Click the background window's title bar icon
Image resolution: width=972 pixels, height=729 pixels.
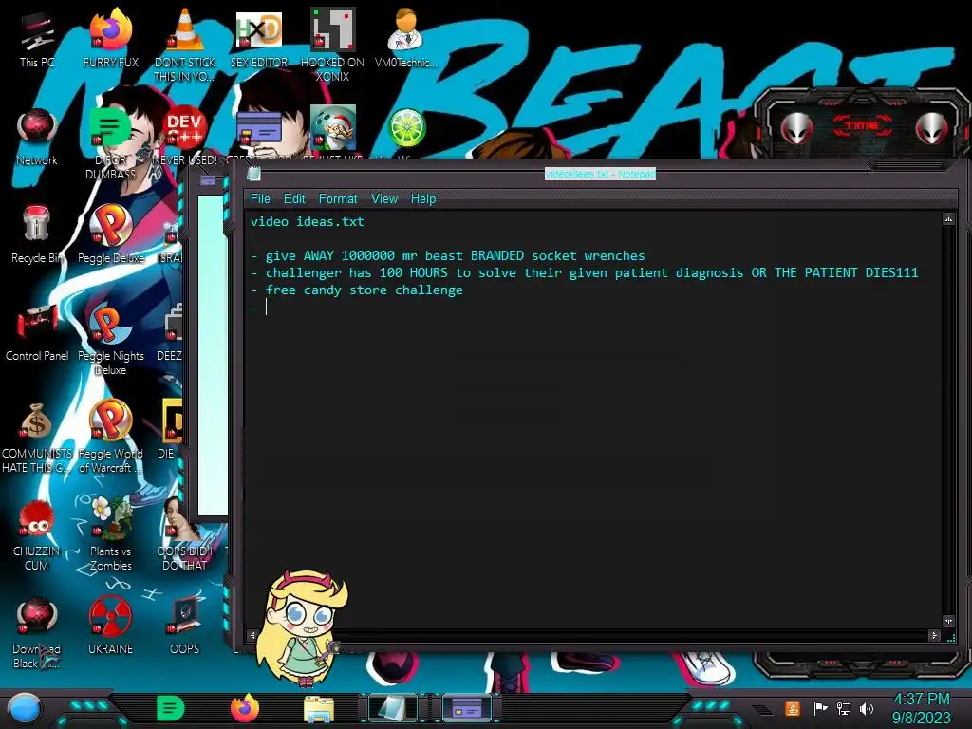pyautogui.click(x=208, y=180)
